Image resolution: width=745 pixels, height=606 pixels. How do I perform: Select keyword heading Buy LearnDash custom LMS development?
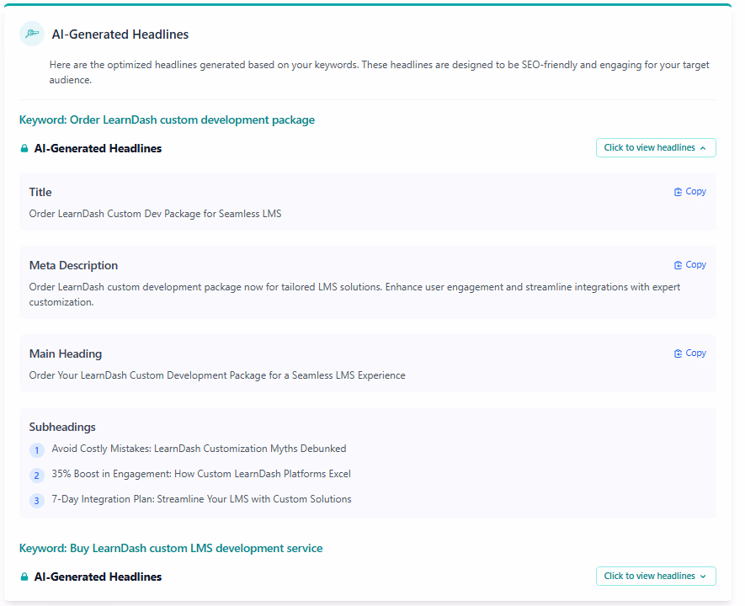171,548
